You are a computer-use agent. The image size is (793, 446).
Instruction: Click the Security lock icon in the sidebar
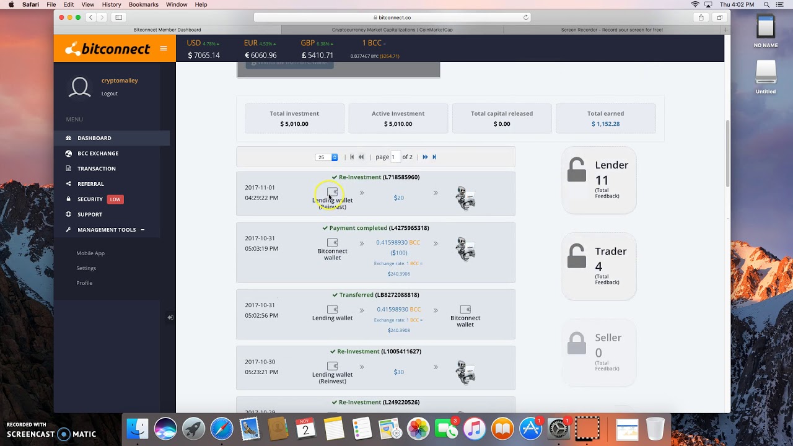68,199
